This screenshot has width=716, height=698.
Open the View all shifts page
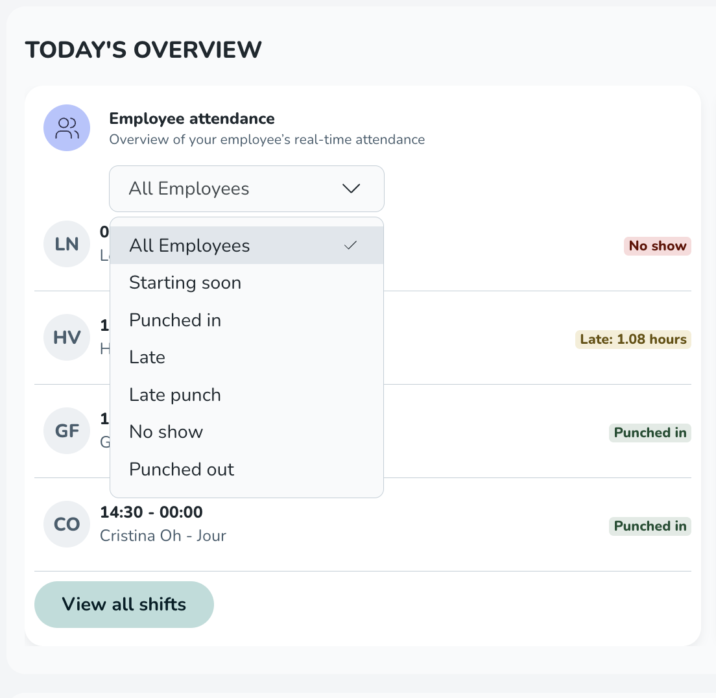124,605
